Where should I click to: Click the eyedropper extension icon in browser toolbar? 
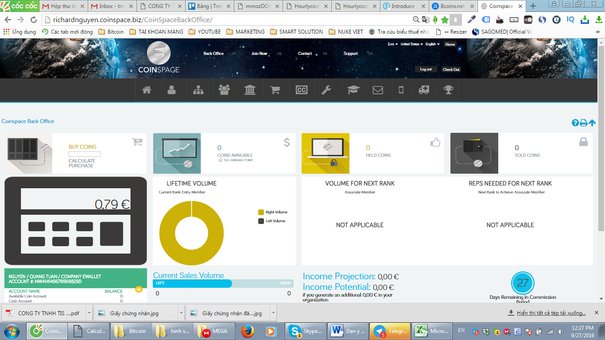[x=472, y=19]
